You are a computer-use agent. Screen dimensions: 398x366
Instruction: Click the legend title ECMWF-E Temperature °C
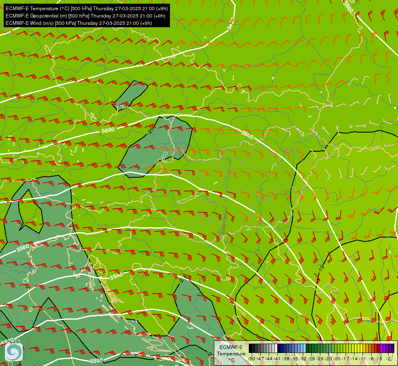click(x=231, y=353)
